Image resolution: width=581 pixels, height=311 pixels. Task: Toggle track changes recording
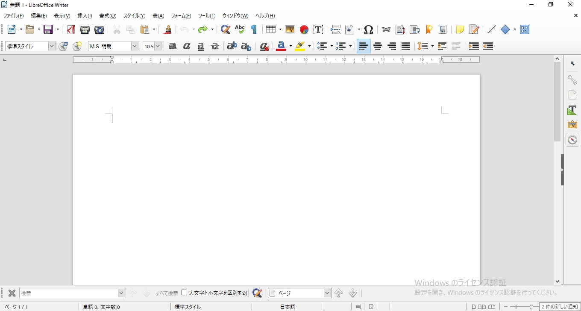(474, 29)
